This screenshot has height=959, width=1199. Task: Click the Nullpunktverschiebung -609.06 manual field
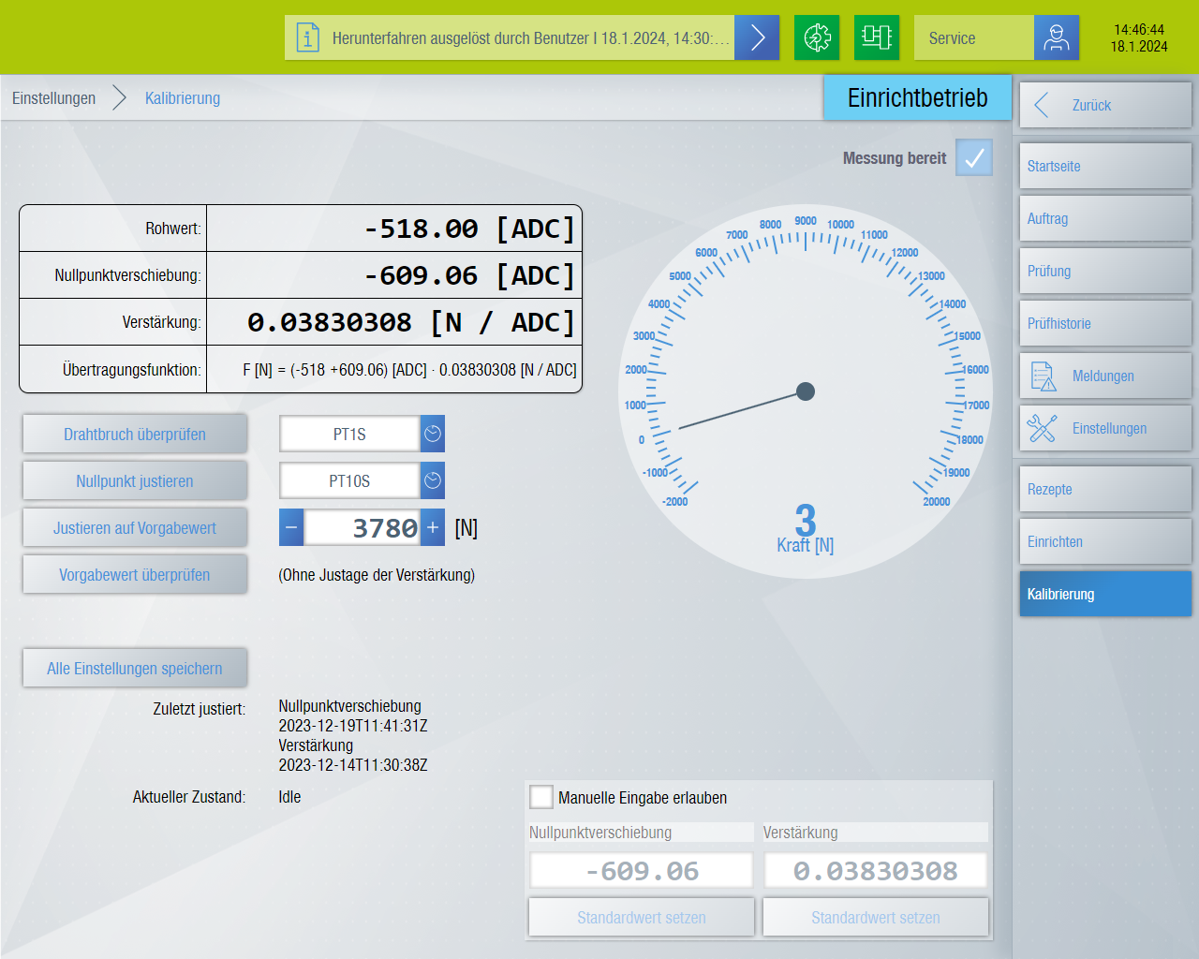[642, 870]
